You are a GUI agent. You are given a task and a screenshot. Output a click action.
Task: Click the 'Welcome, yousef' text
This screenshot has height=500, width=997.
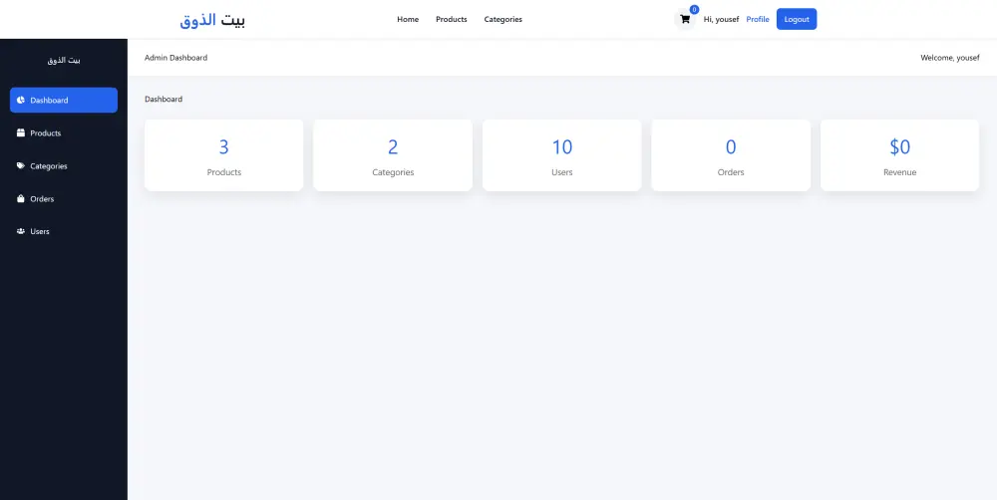(x=950, y=57)
